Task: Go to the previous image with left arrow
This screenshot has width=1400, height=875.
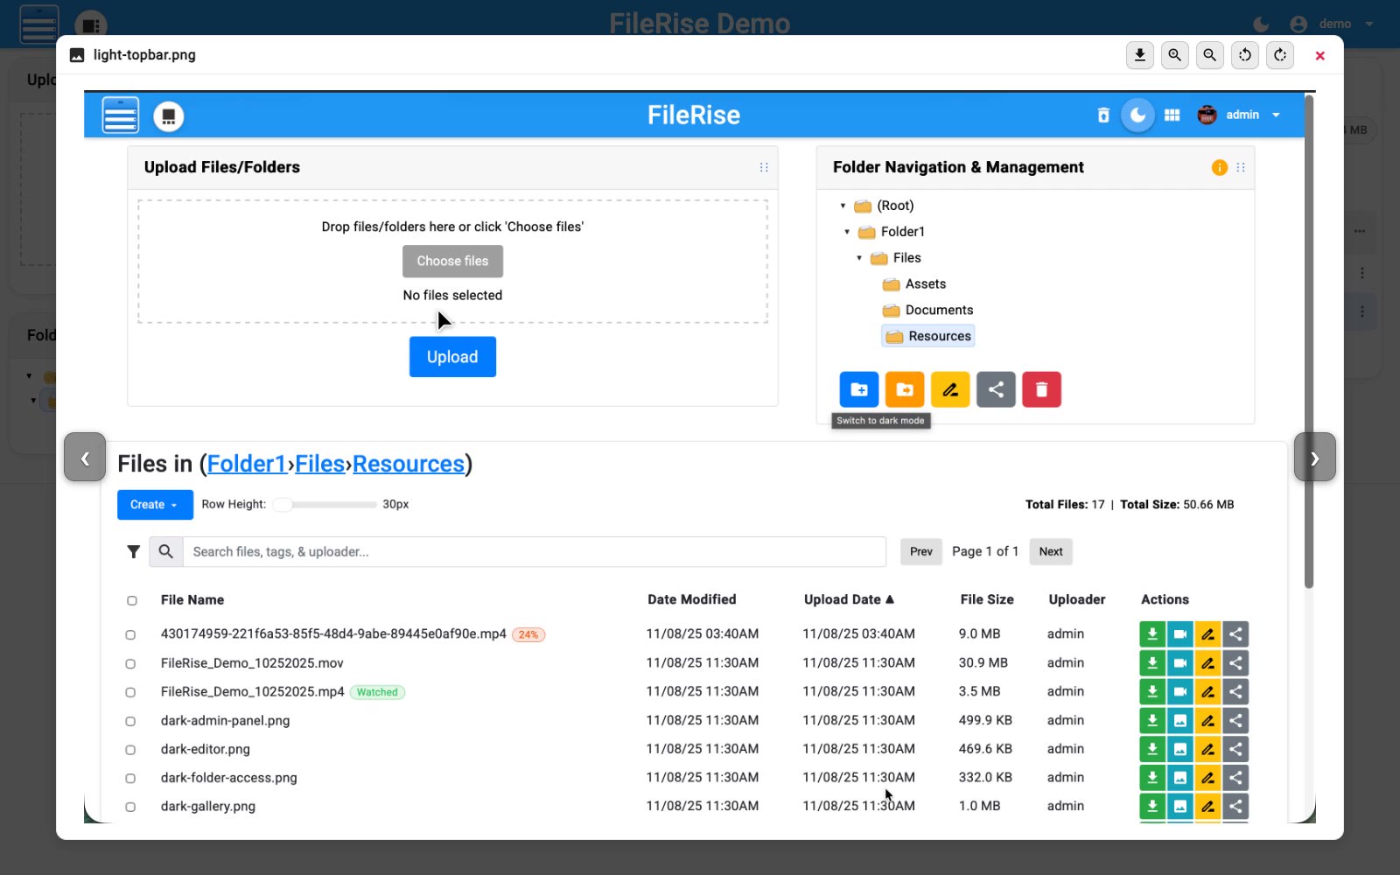Action: (85, 457)
